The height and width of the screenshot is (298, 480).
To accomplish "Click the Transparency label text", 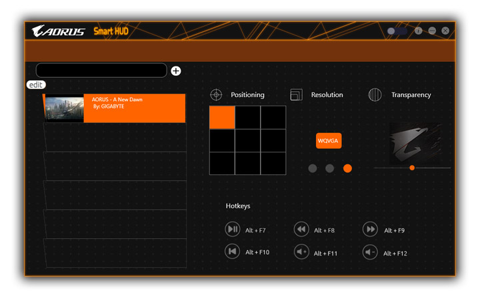I will 411,95.
